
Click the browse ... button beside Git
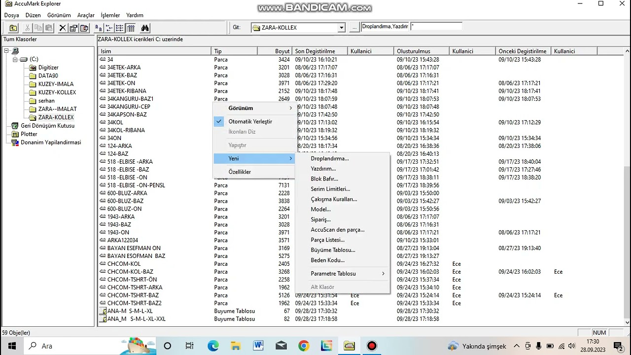pyautogui.click(x=354, y=28)
